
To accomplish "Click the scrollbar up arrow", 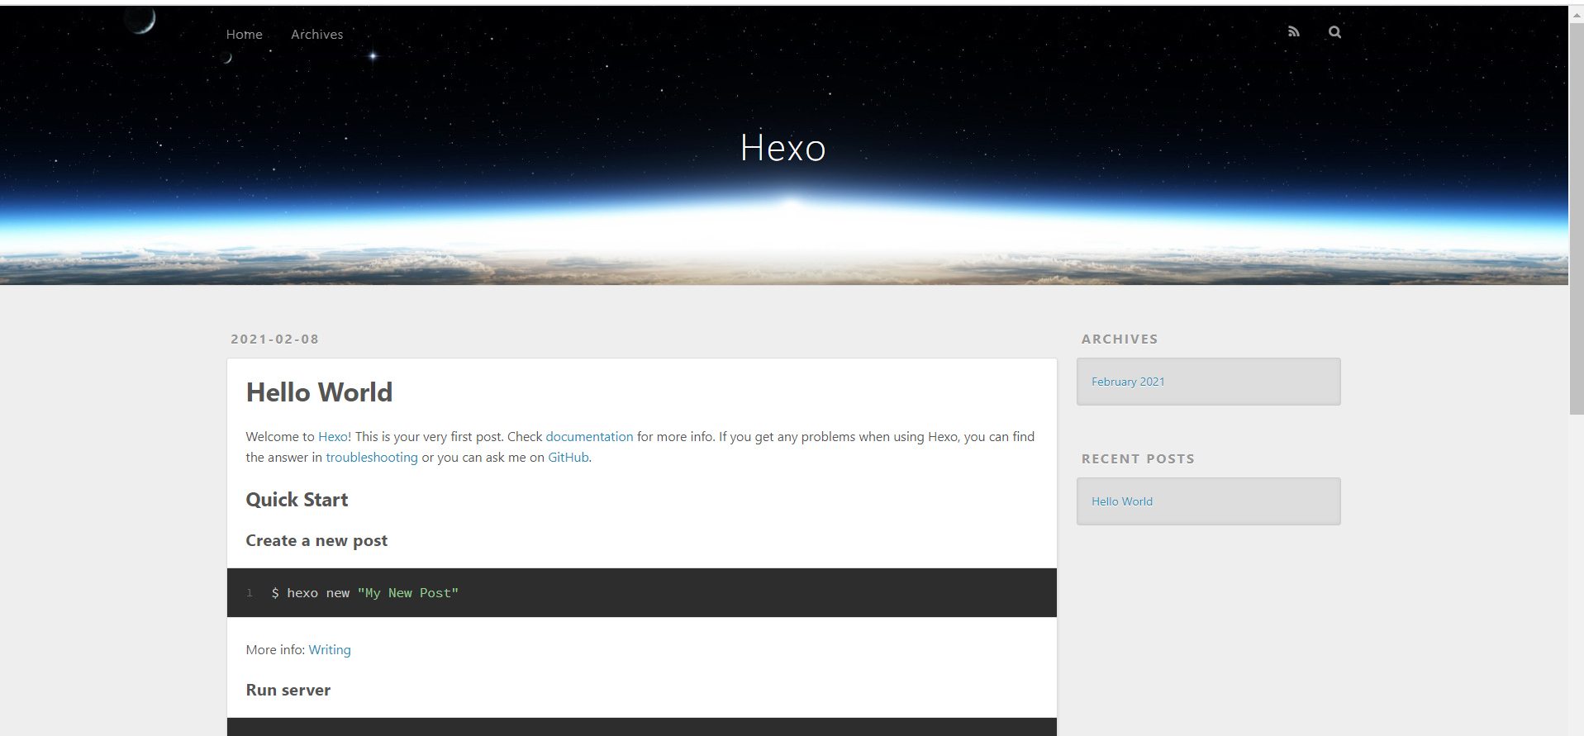I will coord(1577,14).
